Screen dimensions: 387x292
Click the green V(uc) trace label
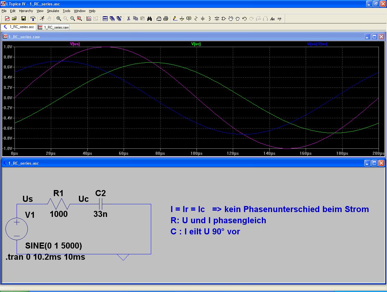pos(196,44)
